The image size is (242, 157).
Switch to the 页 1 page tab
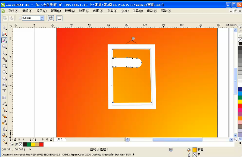click(60, 139)
